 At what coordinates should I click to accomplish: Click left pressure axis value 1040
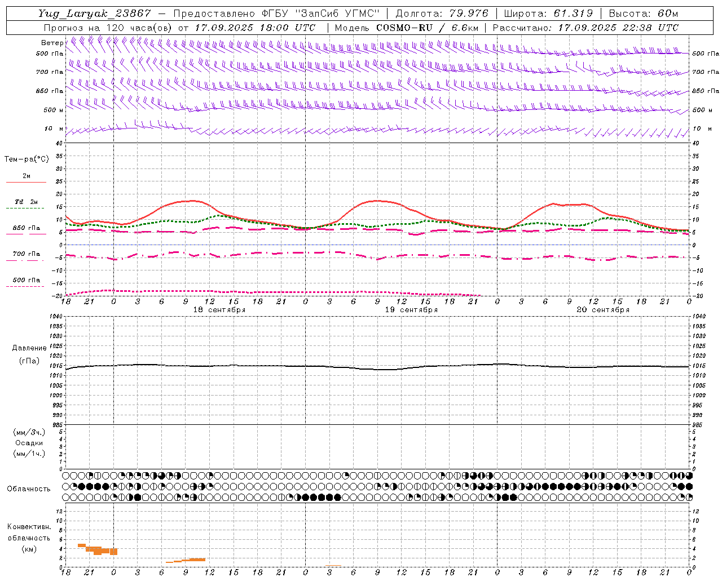click(x=55, y=317)
